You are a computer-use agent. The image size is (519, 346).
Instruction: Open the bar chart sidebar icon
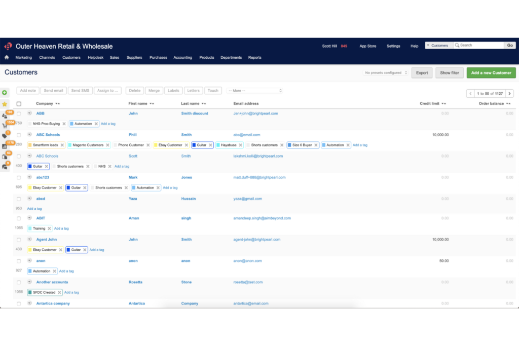(5, 146)
